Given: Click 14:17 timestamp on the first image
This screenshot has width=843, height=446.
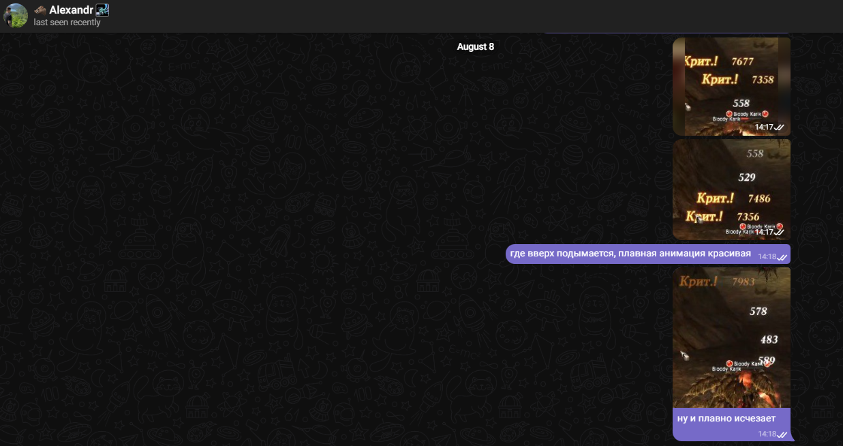Looking at the screenshot, I should tap(764, 128).
